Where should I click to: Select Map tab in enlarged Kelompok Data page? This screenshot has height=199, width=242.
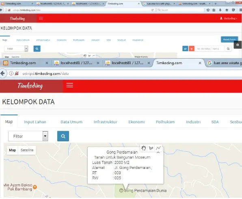9,122
